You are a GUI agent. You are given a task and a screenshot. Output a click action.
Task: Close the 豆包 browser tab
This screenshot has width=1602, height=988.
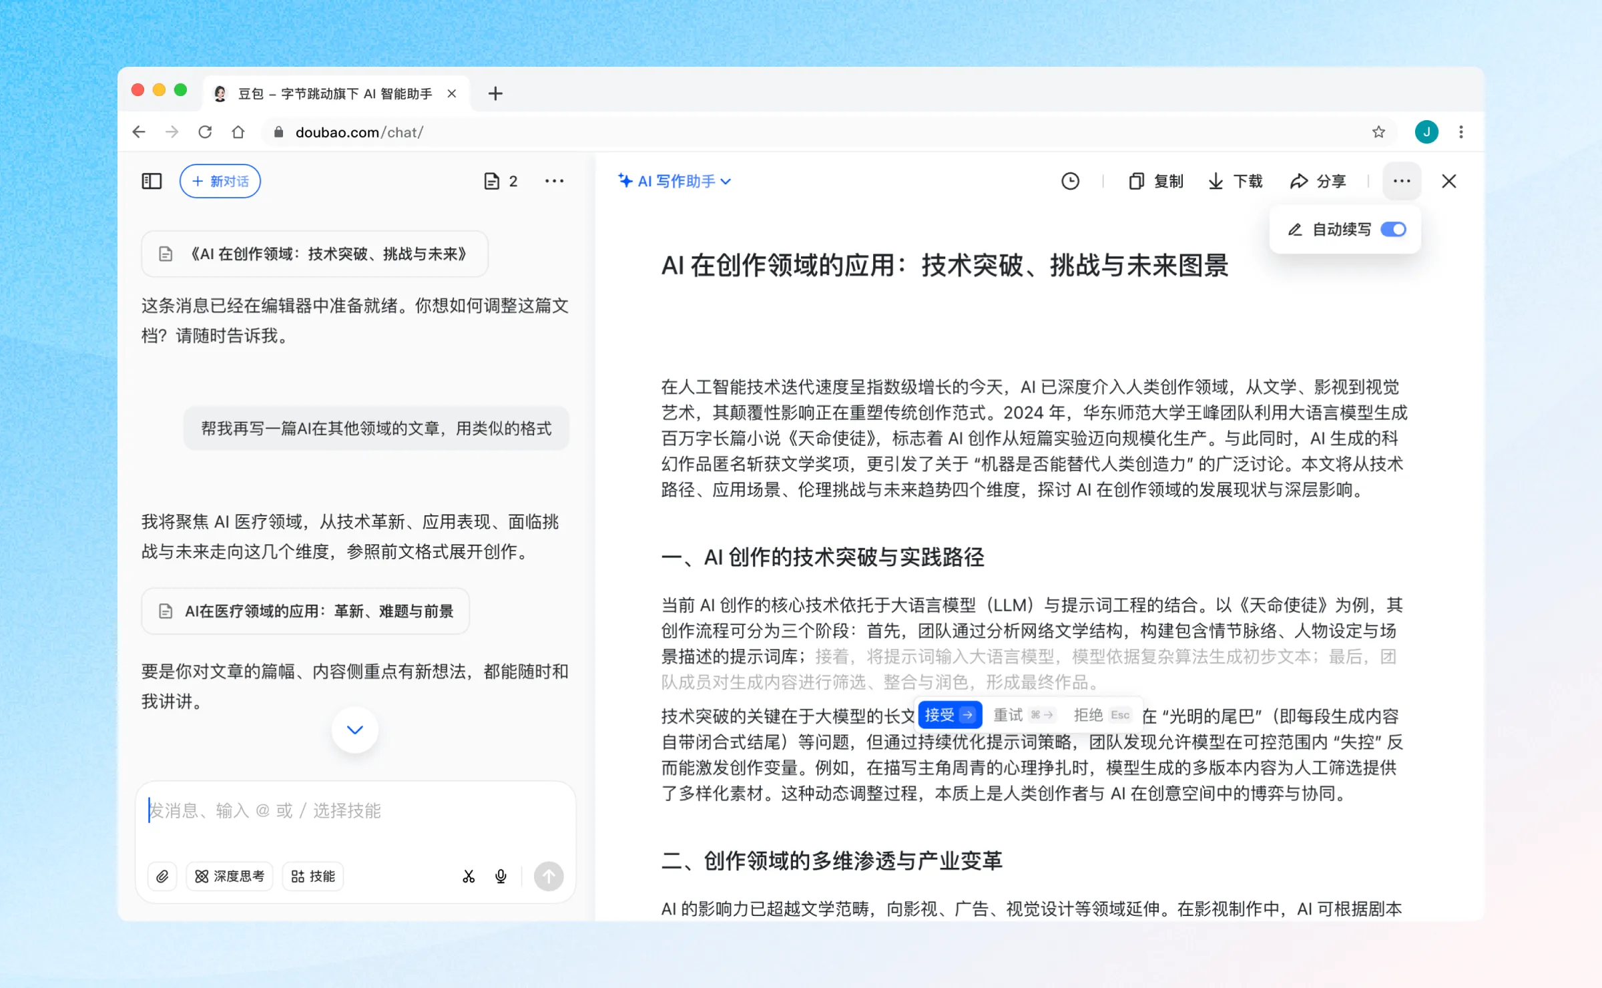tap(452, 93)
